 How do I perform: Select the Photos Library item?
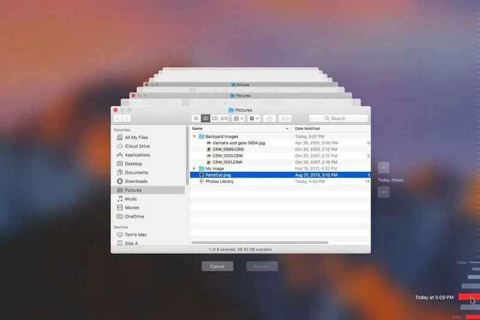(280, 181)
